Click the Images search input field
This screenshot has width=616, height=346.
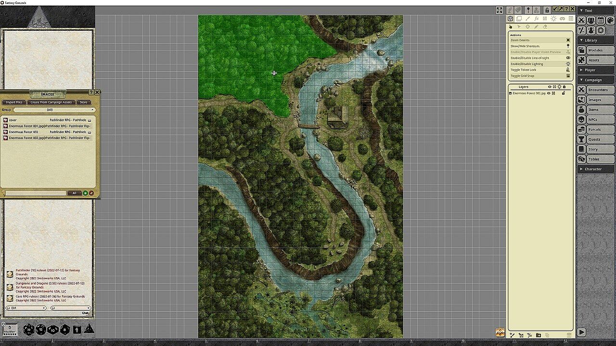point(35,193)
